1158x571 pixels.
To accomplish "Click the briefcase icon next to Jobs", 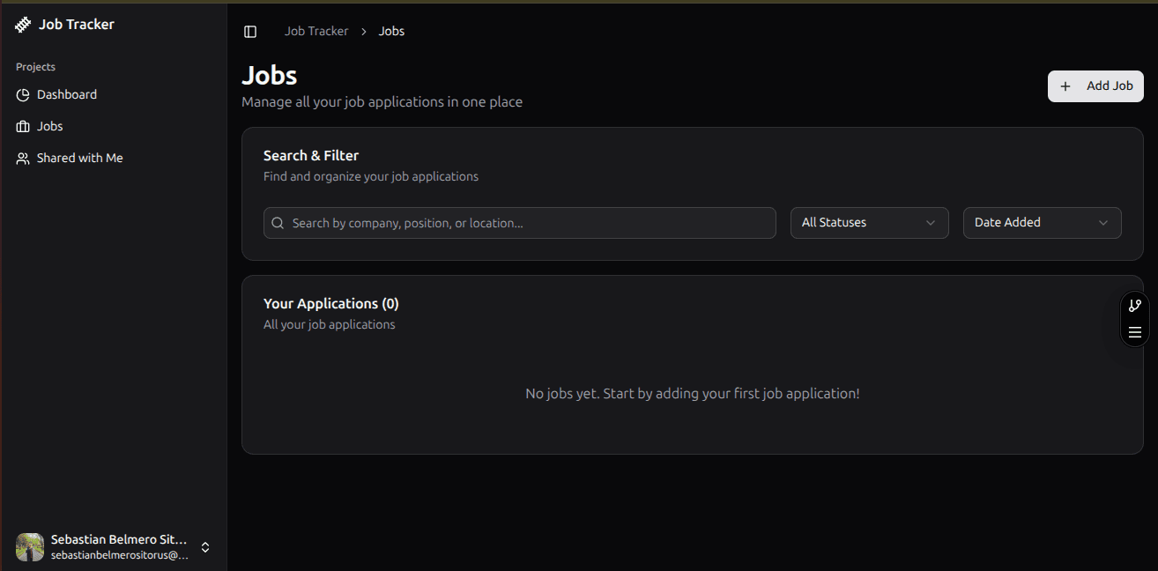I will (22, 126).
